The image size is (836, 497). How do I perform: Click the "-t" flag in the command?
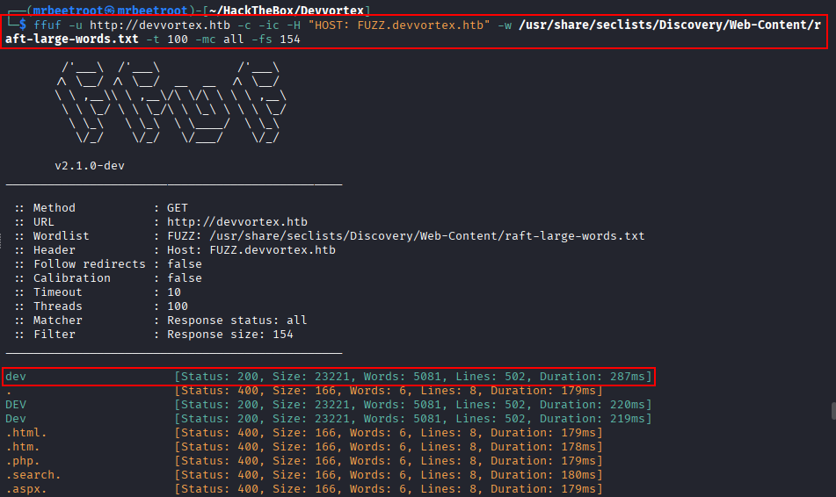(x=152, y=40)
